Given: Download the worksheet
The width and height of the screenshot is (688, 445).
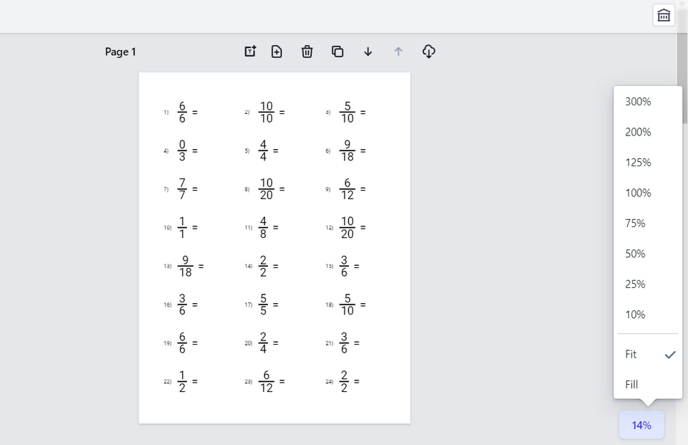Looking at the screenshot, I should tap(429, 51).
